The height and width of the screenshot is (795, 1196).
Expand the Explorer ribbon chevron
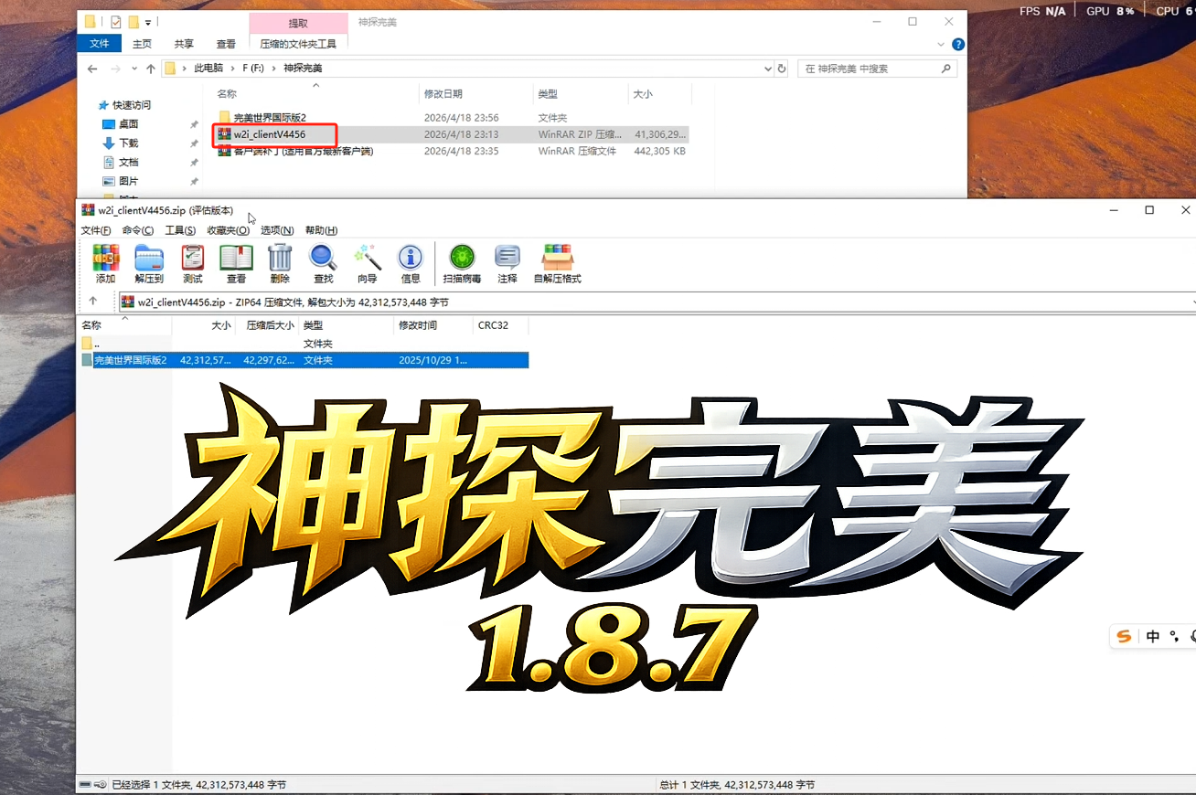click(x=942, y=44)
